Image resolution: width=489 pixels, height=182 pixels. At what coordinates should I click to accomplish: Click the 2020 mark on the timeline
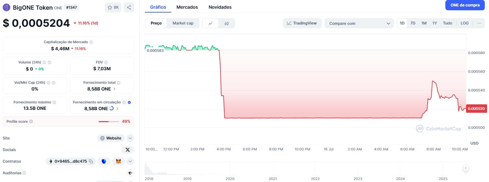coord(230,178)
